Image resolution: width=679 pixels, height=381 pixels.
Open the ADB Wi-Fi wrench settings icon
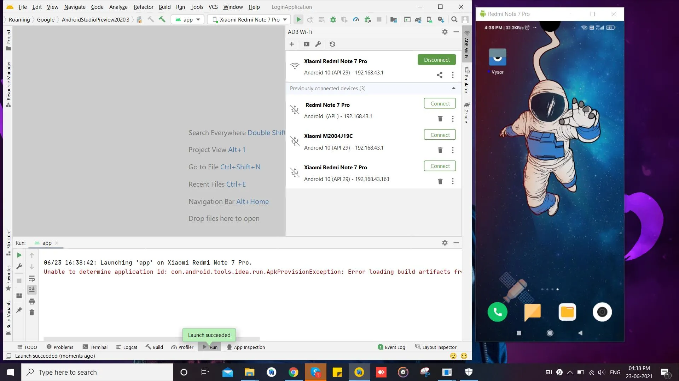(x=318, y=44)
